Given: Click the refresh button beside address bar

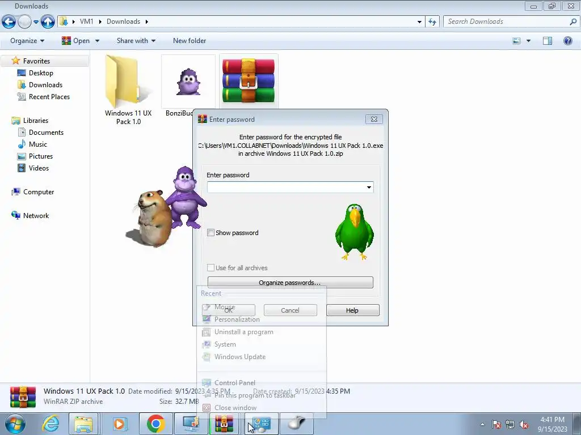Looking at the screenshot, I should (432, 22).
